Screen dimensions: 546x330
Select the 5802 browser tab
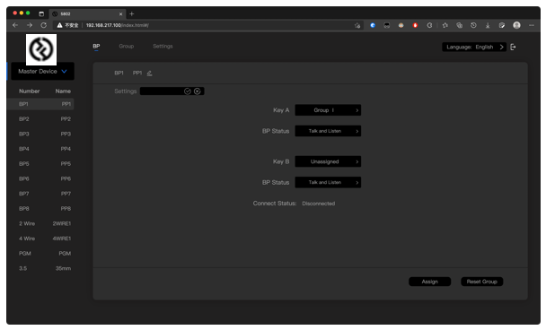[87, 14]
